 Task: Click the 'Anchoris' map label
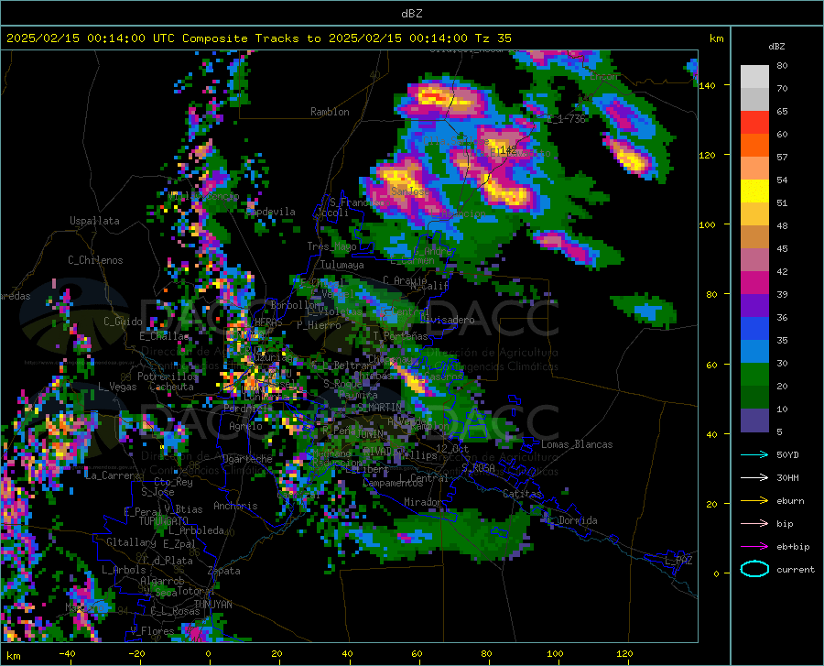click(x=235, y=506)
